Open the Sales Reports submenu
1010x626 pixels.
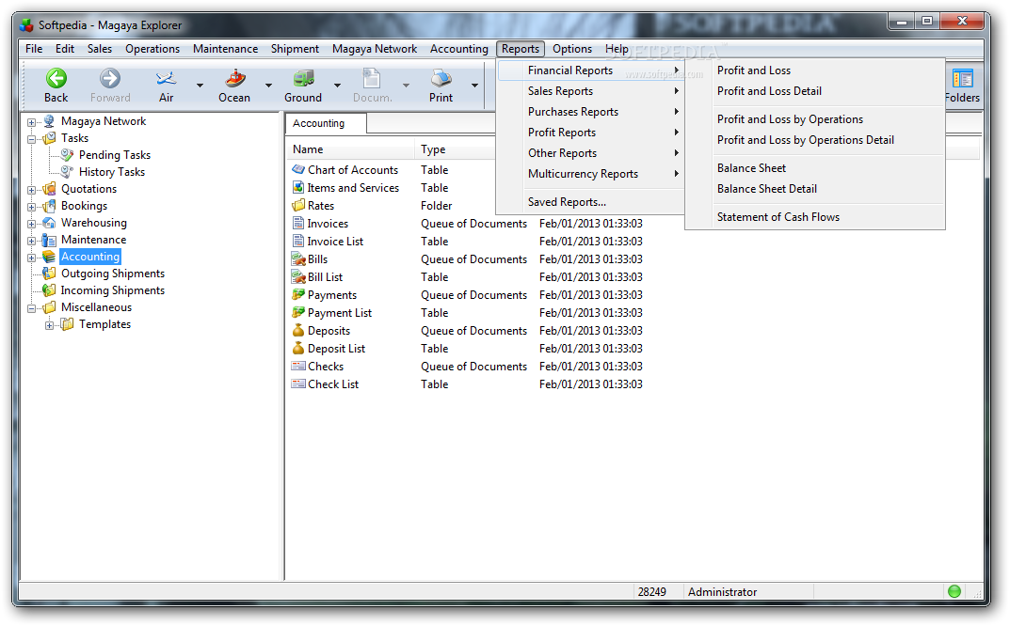tap(591, 91)
